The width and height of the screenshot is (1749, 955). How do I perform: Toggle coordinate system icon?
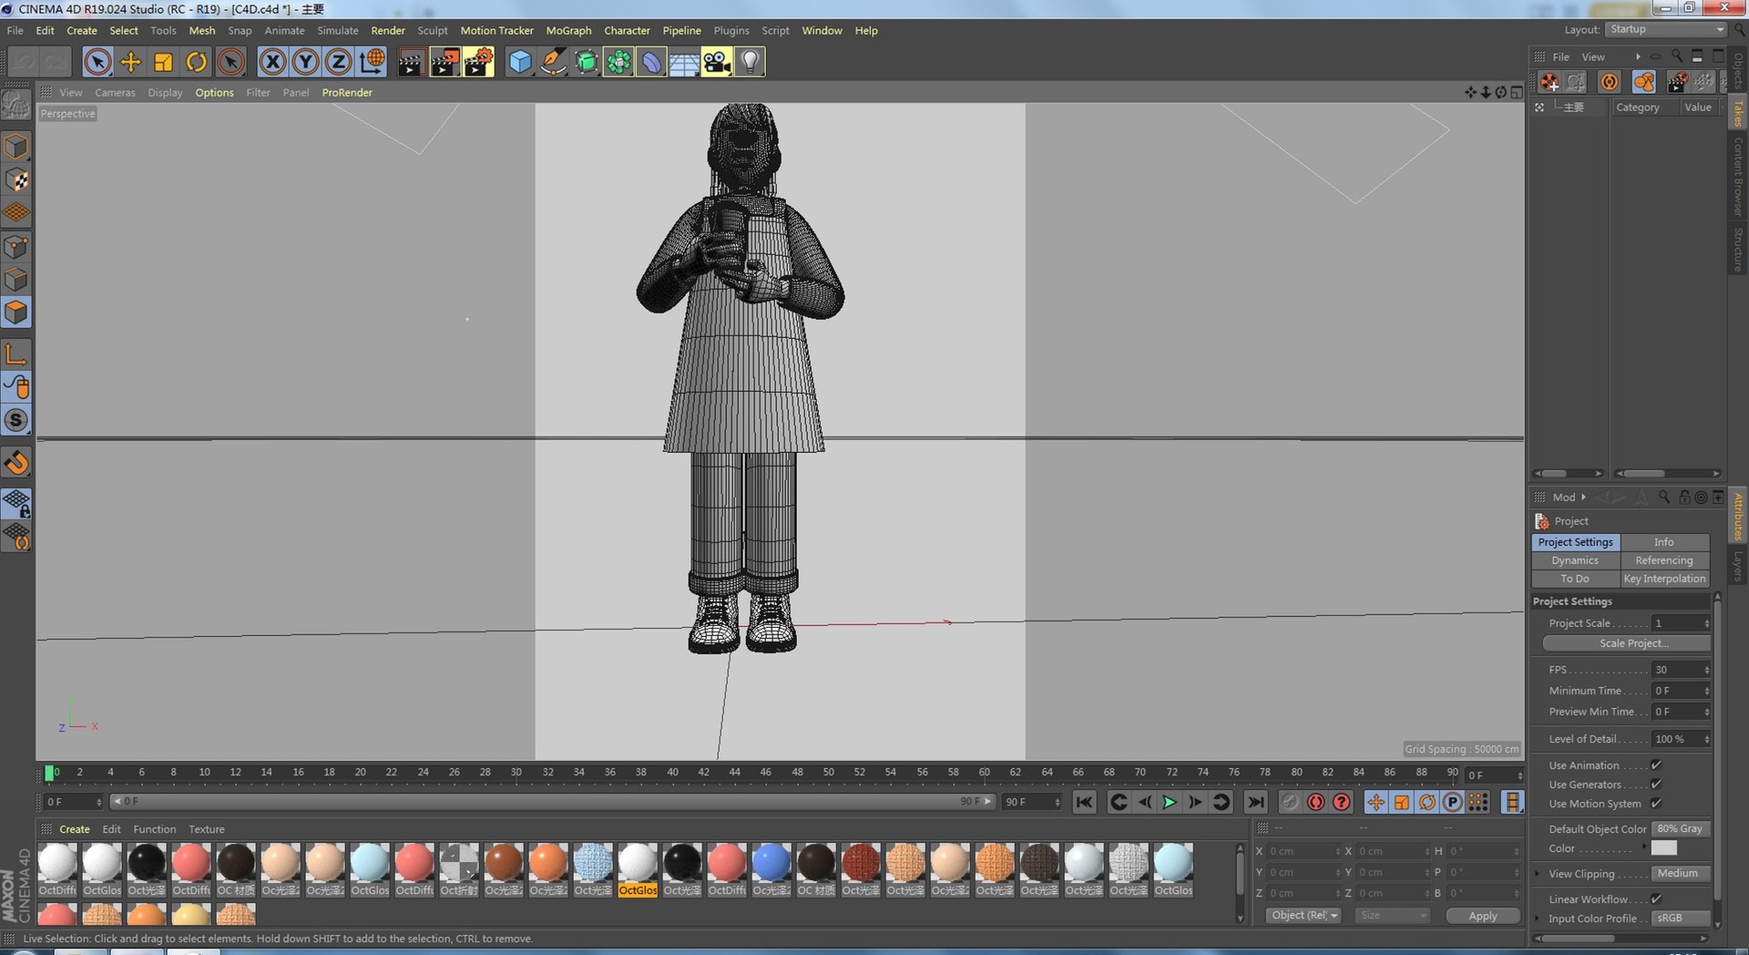pos(371,62)
